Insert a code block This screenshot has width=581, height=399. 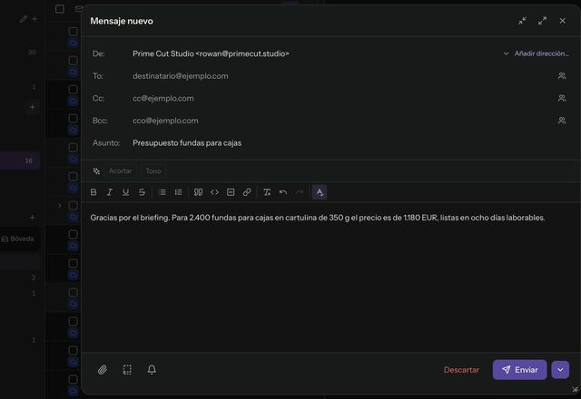[x=231, y=192]
